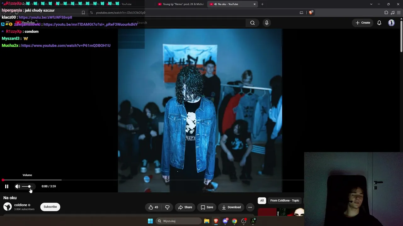Open YouTube notifications bell
The width and height of the screenshot is (403, 226).
point(379,23)
